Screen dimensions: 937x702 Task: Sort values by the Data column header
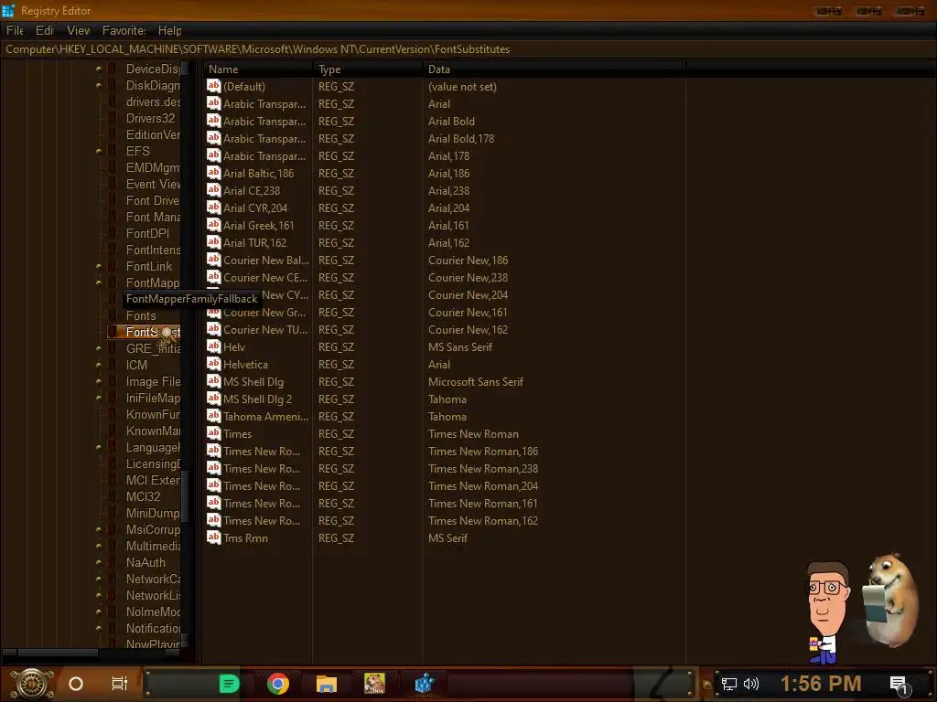pos(554,69)
